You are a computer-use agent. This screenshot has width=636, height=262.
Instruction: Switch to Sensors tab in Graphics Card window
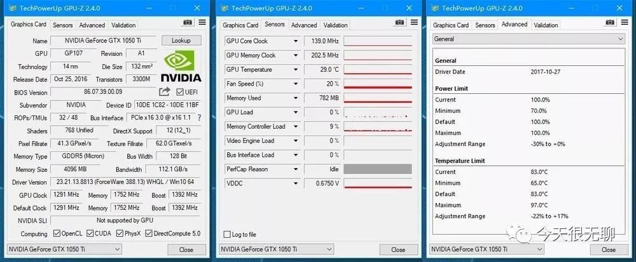click(63, 25)
